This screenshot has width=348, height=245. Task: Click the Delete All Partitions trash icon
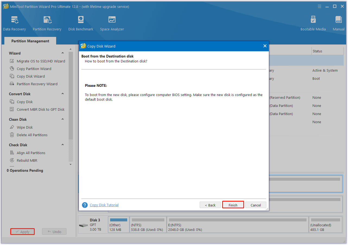[x=12, y=135]
